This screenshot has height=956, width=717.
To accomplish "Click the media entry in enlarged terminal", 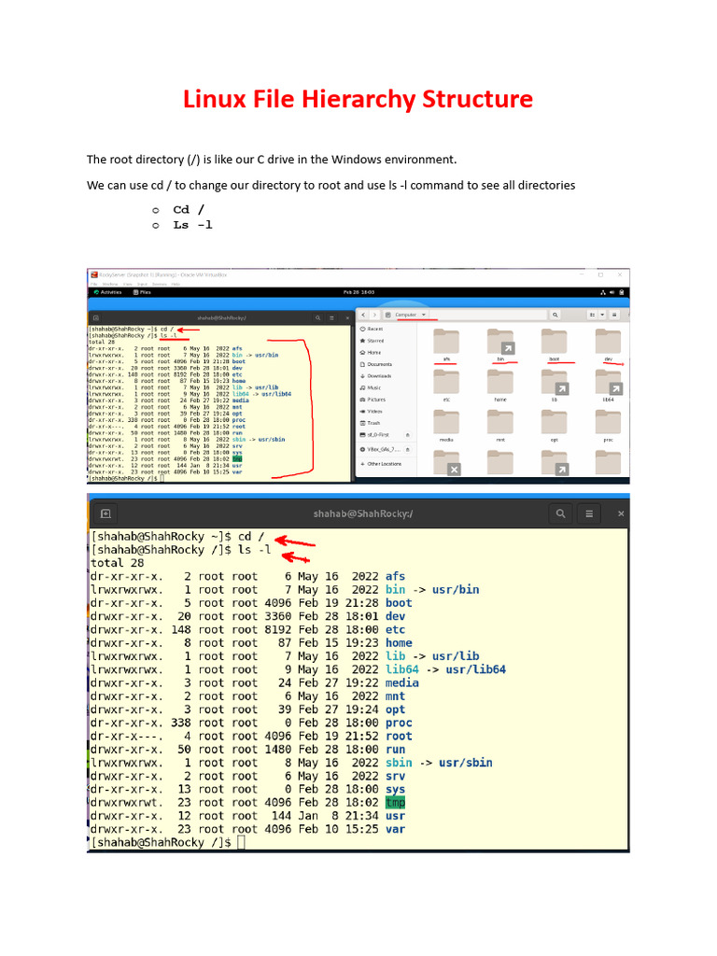I will click(x=401, y=682).
